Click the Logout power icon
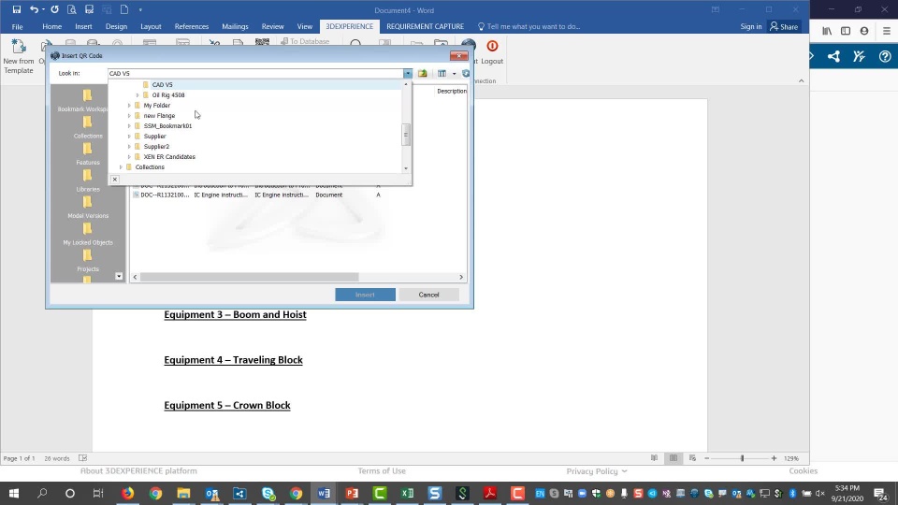This screenshot has width=898, height=505. coord(492,46)
